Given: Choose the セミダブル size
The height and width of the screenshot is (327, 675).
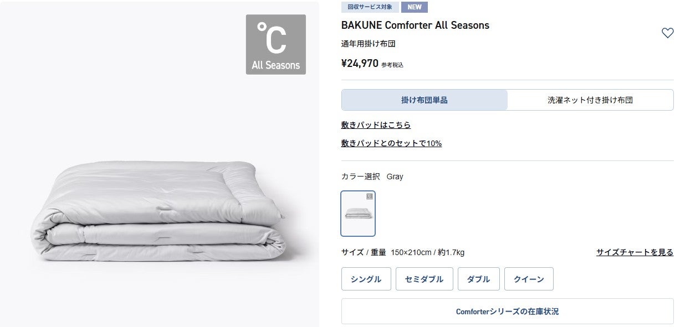Looking at the screenshot, I should (x=425, y=279).
